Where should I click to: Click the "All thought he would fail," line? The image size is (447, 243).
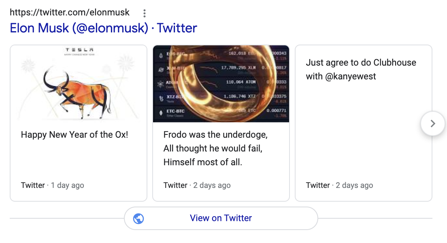click(x=213, y=148)
